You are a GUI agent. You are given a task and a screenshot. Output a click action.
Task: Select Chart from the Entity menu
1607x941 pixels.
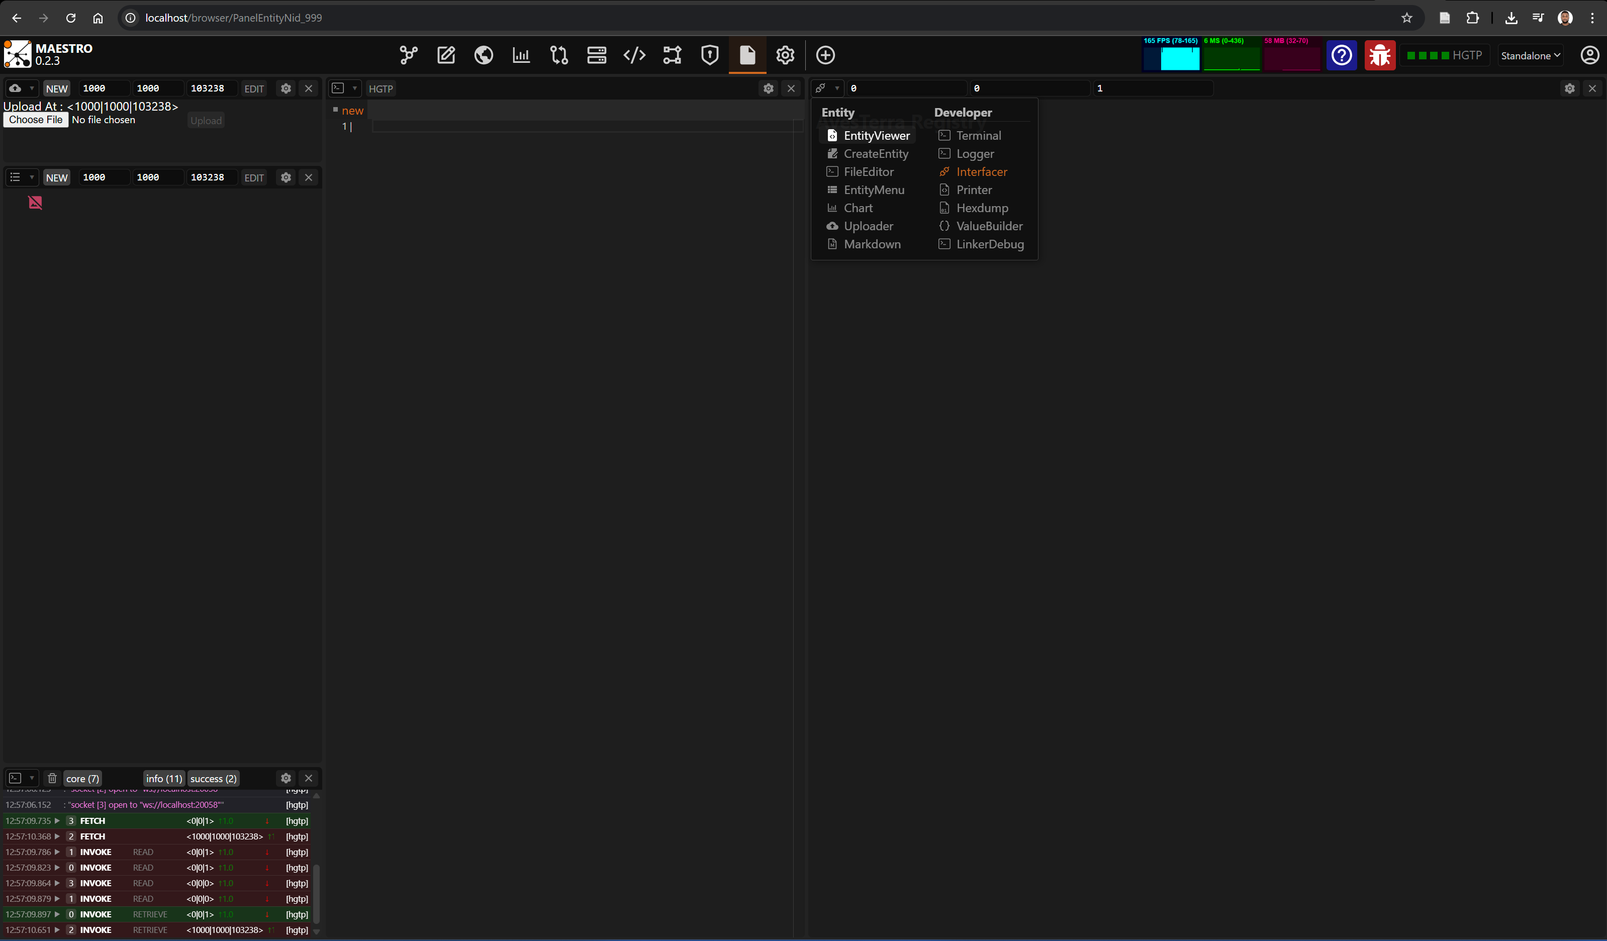coord(850,208)
